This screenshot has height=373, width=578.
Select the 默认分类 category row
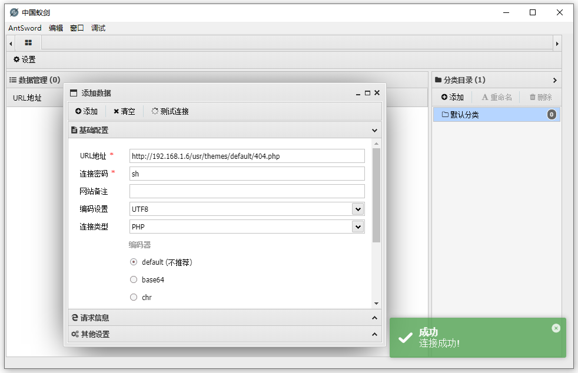click(497, 115)
